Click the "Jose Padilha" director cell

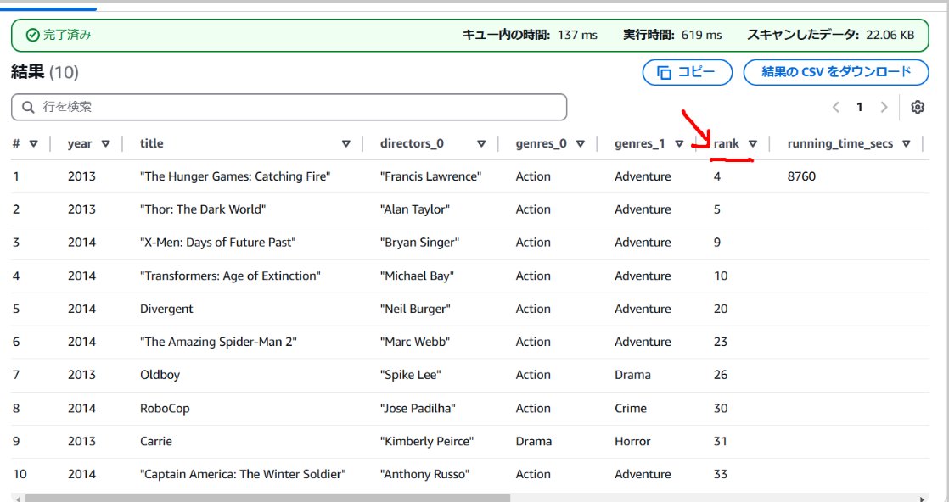pos(418,408)
